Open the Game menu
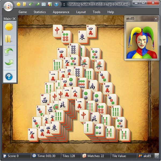This screenshot has width=161, height=161. pos(23,12)
